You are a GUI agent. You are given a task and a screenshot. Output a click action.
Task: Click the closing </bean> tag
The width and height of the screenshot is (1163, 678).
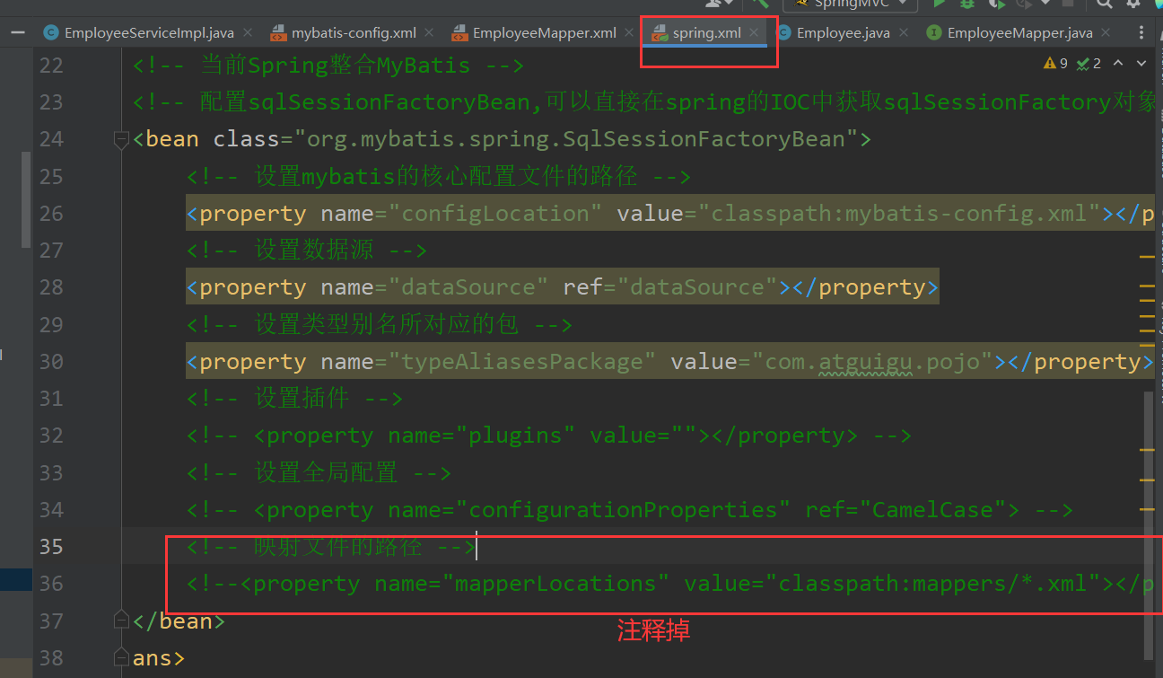tap(179, 621)
